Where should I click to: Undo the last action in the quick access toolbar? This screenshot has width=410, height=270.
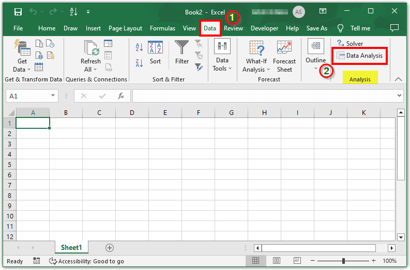pyautogui.click(x=33, y=11)
